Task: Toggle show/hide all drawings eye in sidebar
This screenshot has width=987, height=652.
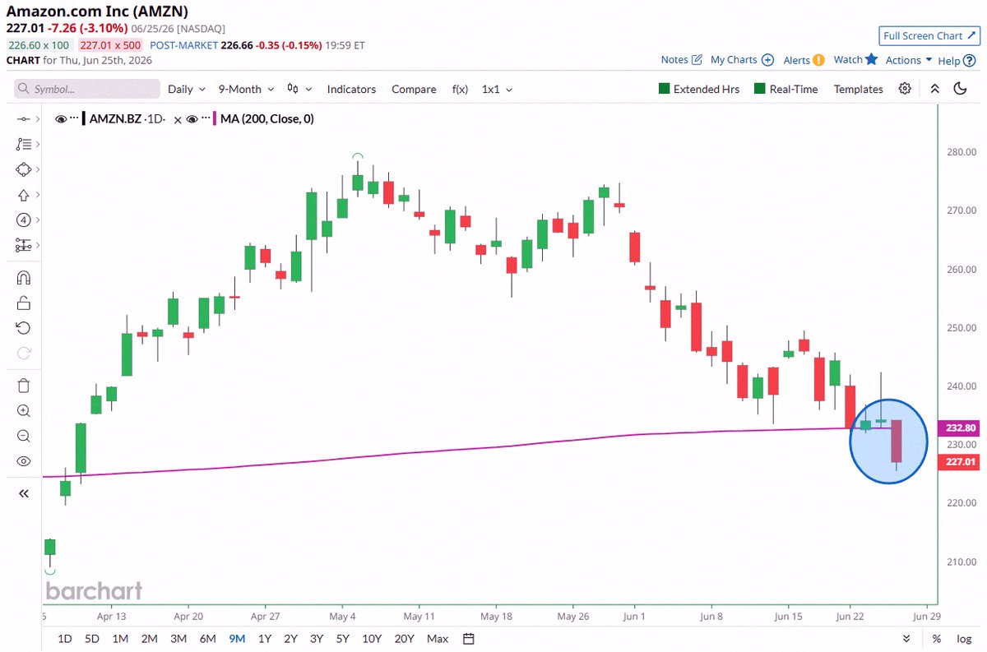Action: point(23,461)
